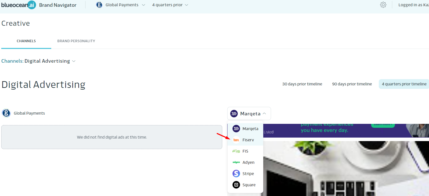Click the Adyen logo icon in list

(236, 162)
